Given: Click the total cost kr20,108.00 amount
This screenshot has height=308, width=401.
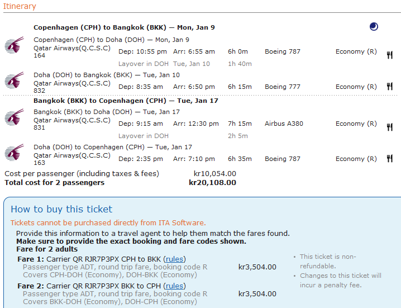Looking at the screenshot, I should click(212, 183).
